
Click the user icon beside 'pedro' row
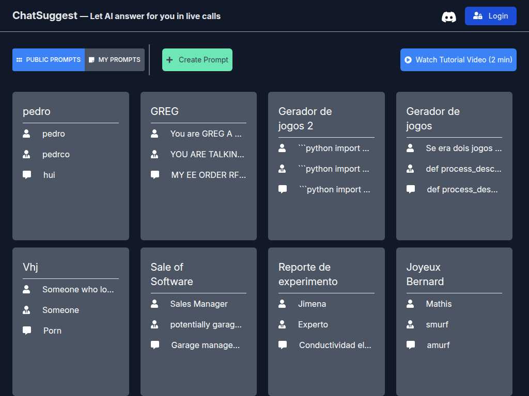coord(26,134)
